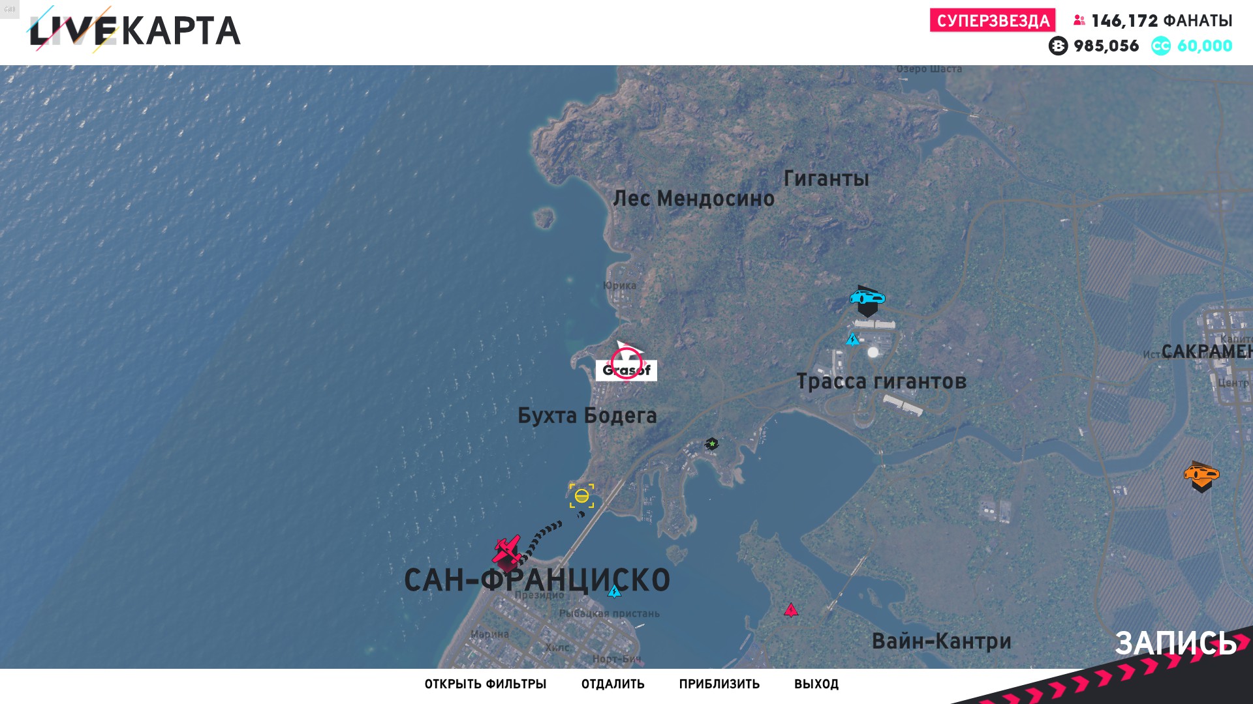The height and width of the screenshot is (704, 1253).
Task: Click the 60,000 Crew Credits balance
Action: click(1205, 46)
